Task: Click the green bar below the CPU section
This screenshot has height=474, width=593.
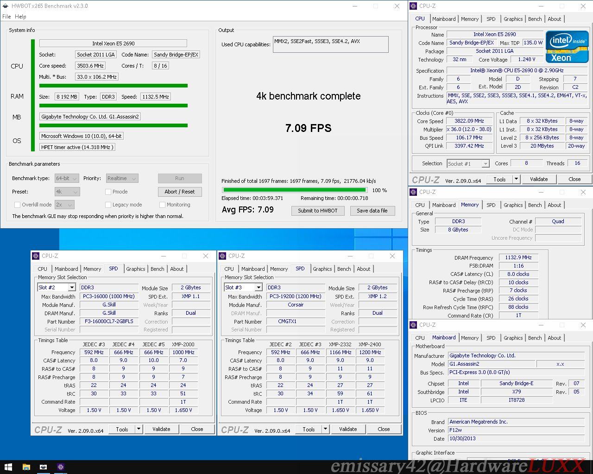Action: (x=114, y=86)
